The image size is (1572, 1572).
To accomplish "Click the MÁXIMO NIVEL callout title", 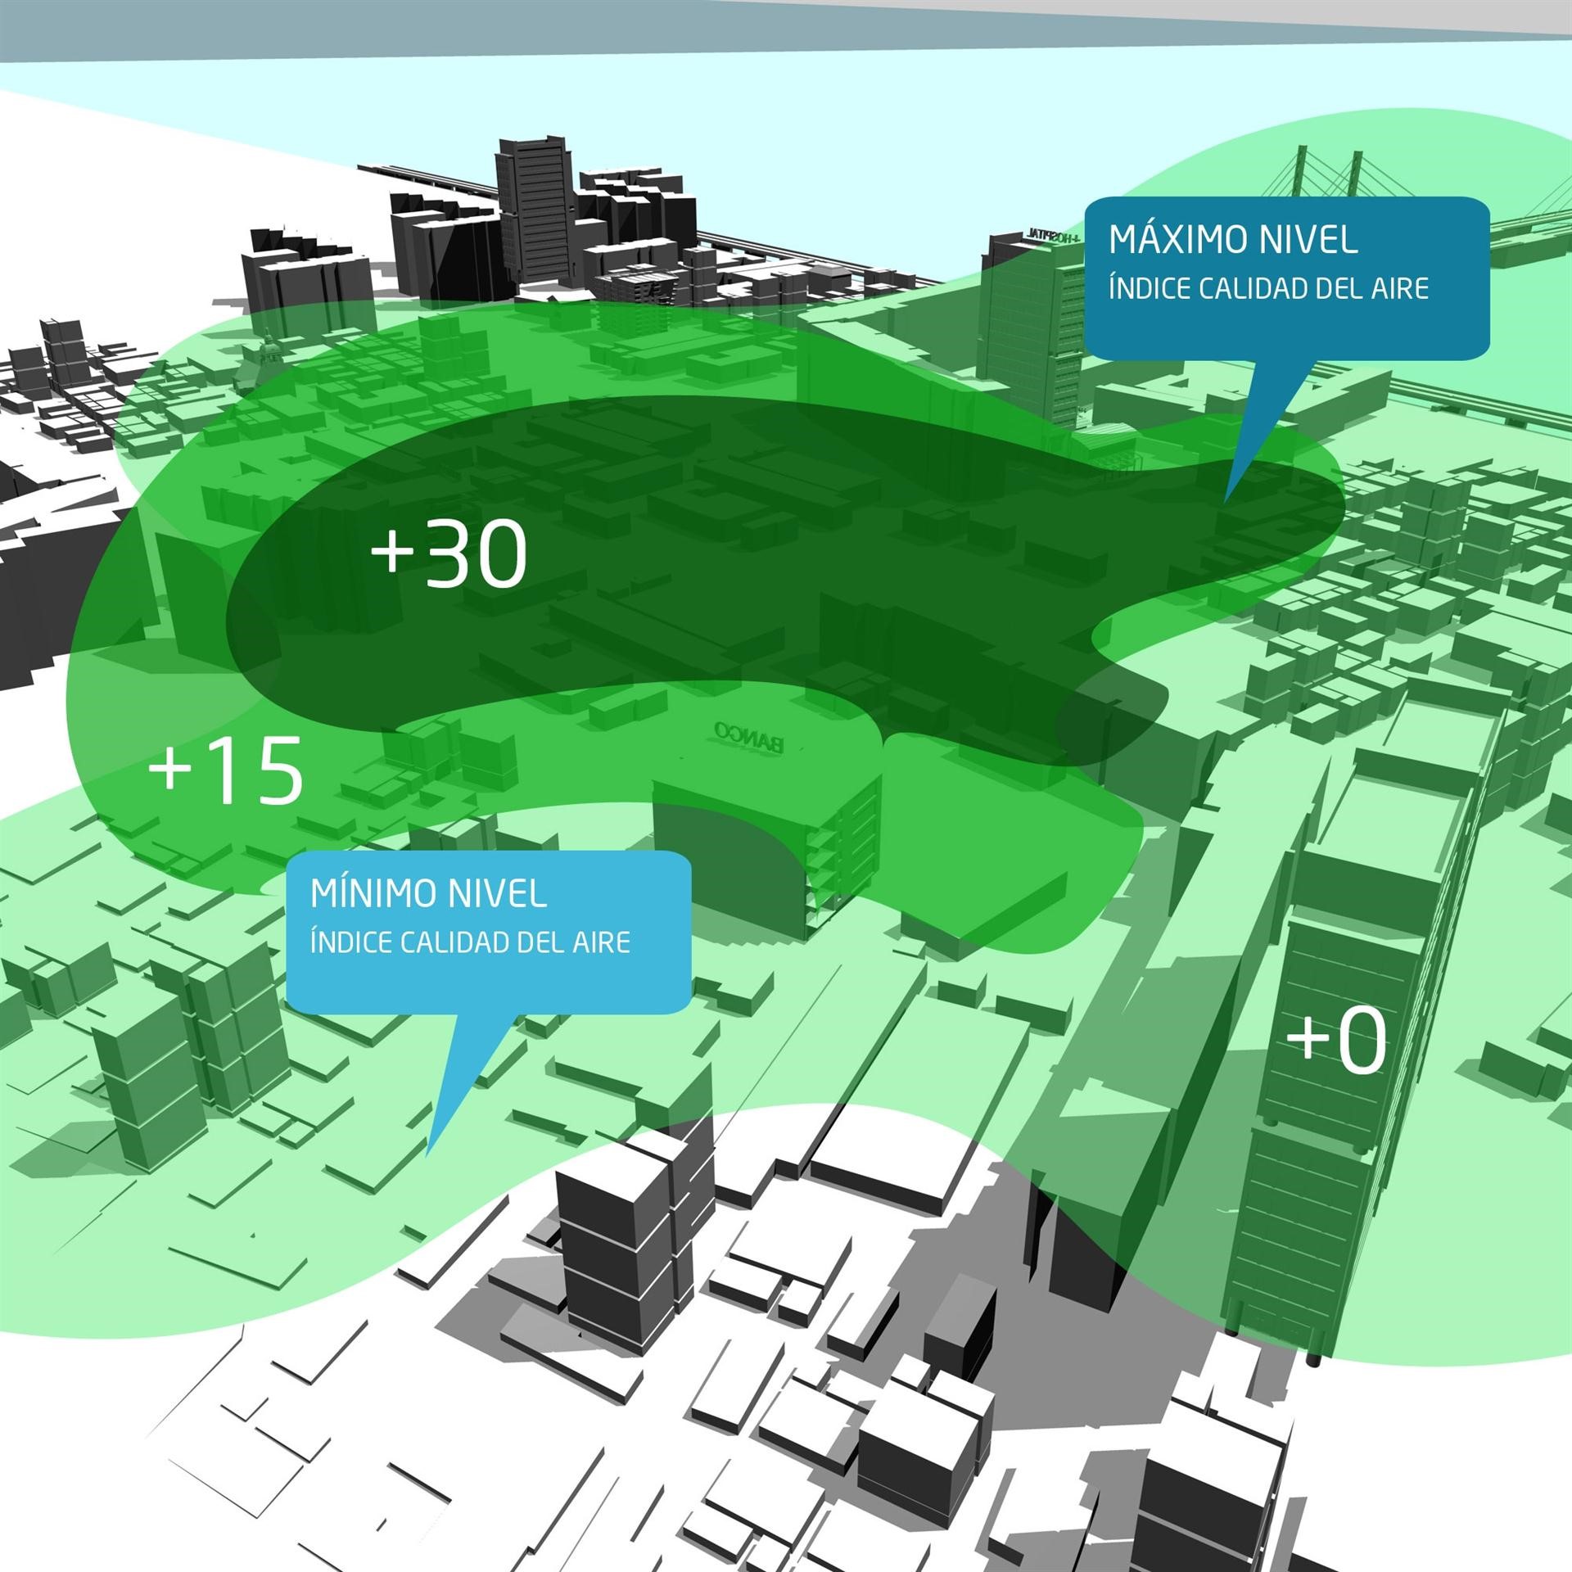I will click(1233, 240).
